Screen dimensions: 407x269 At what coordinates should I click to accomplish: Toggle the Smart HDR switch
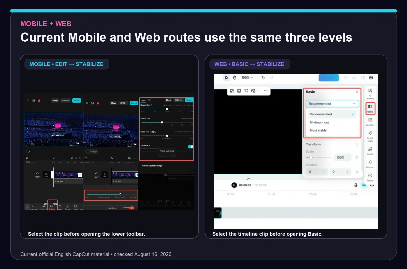190,147
